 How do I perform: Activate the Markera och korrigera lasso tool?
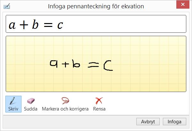[x=65, y=101]
